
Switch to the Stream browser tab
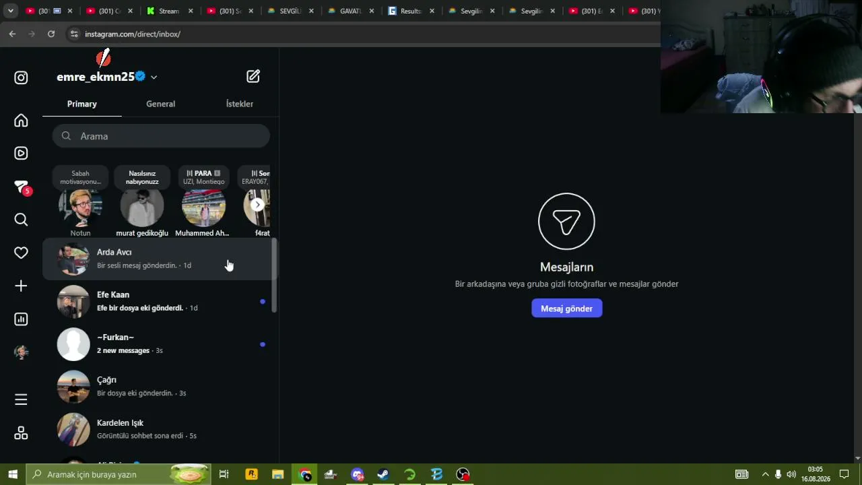(x=170, y=11)
